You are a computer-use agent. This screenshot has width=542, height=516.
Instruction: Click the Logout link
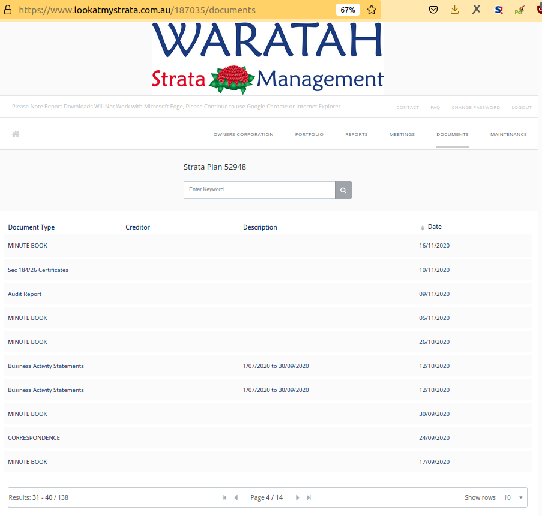pyautogui.click(x=522, y=107)
